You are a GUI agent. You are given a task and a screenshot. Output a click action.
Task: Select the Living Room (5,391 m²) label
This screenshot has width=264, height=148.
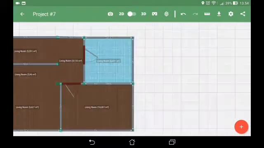pos(25,51)
